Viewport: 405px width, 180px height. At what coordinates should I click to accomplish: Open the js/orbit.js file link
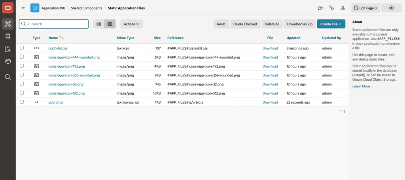pyautogui.click(x=55, y=102)
